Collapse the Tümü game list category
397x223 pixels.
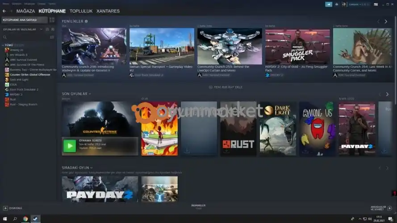click(x=3, y=45)
